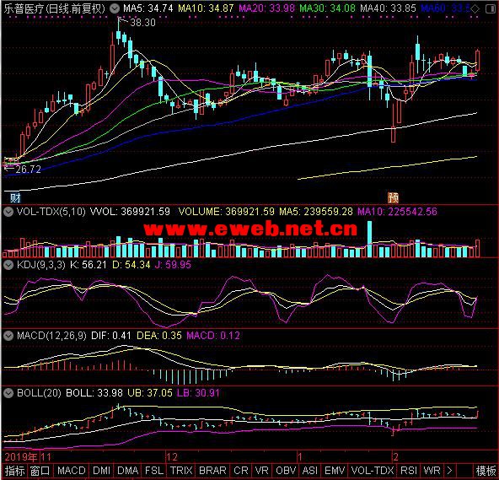Open the BOLL panel dropdown arrow
This screenshot has height=480, width=499.
coord(8,393)
